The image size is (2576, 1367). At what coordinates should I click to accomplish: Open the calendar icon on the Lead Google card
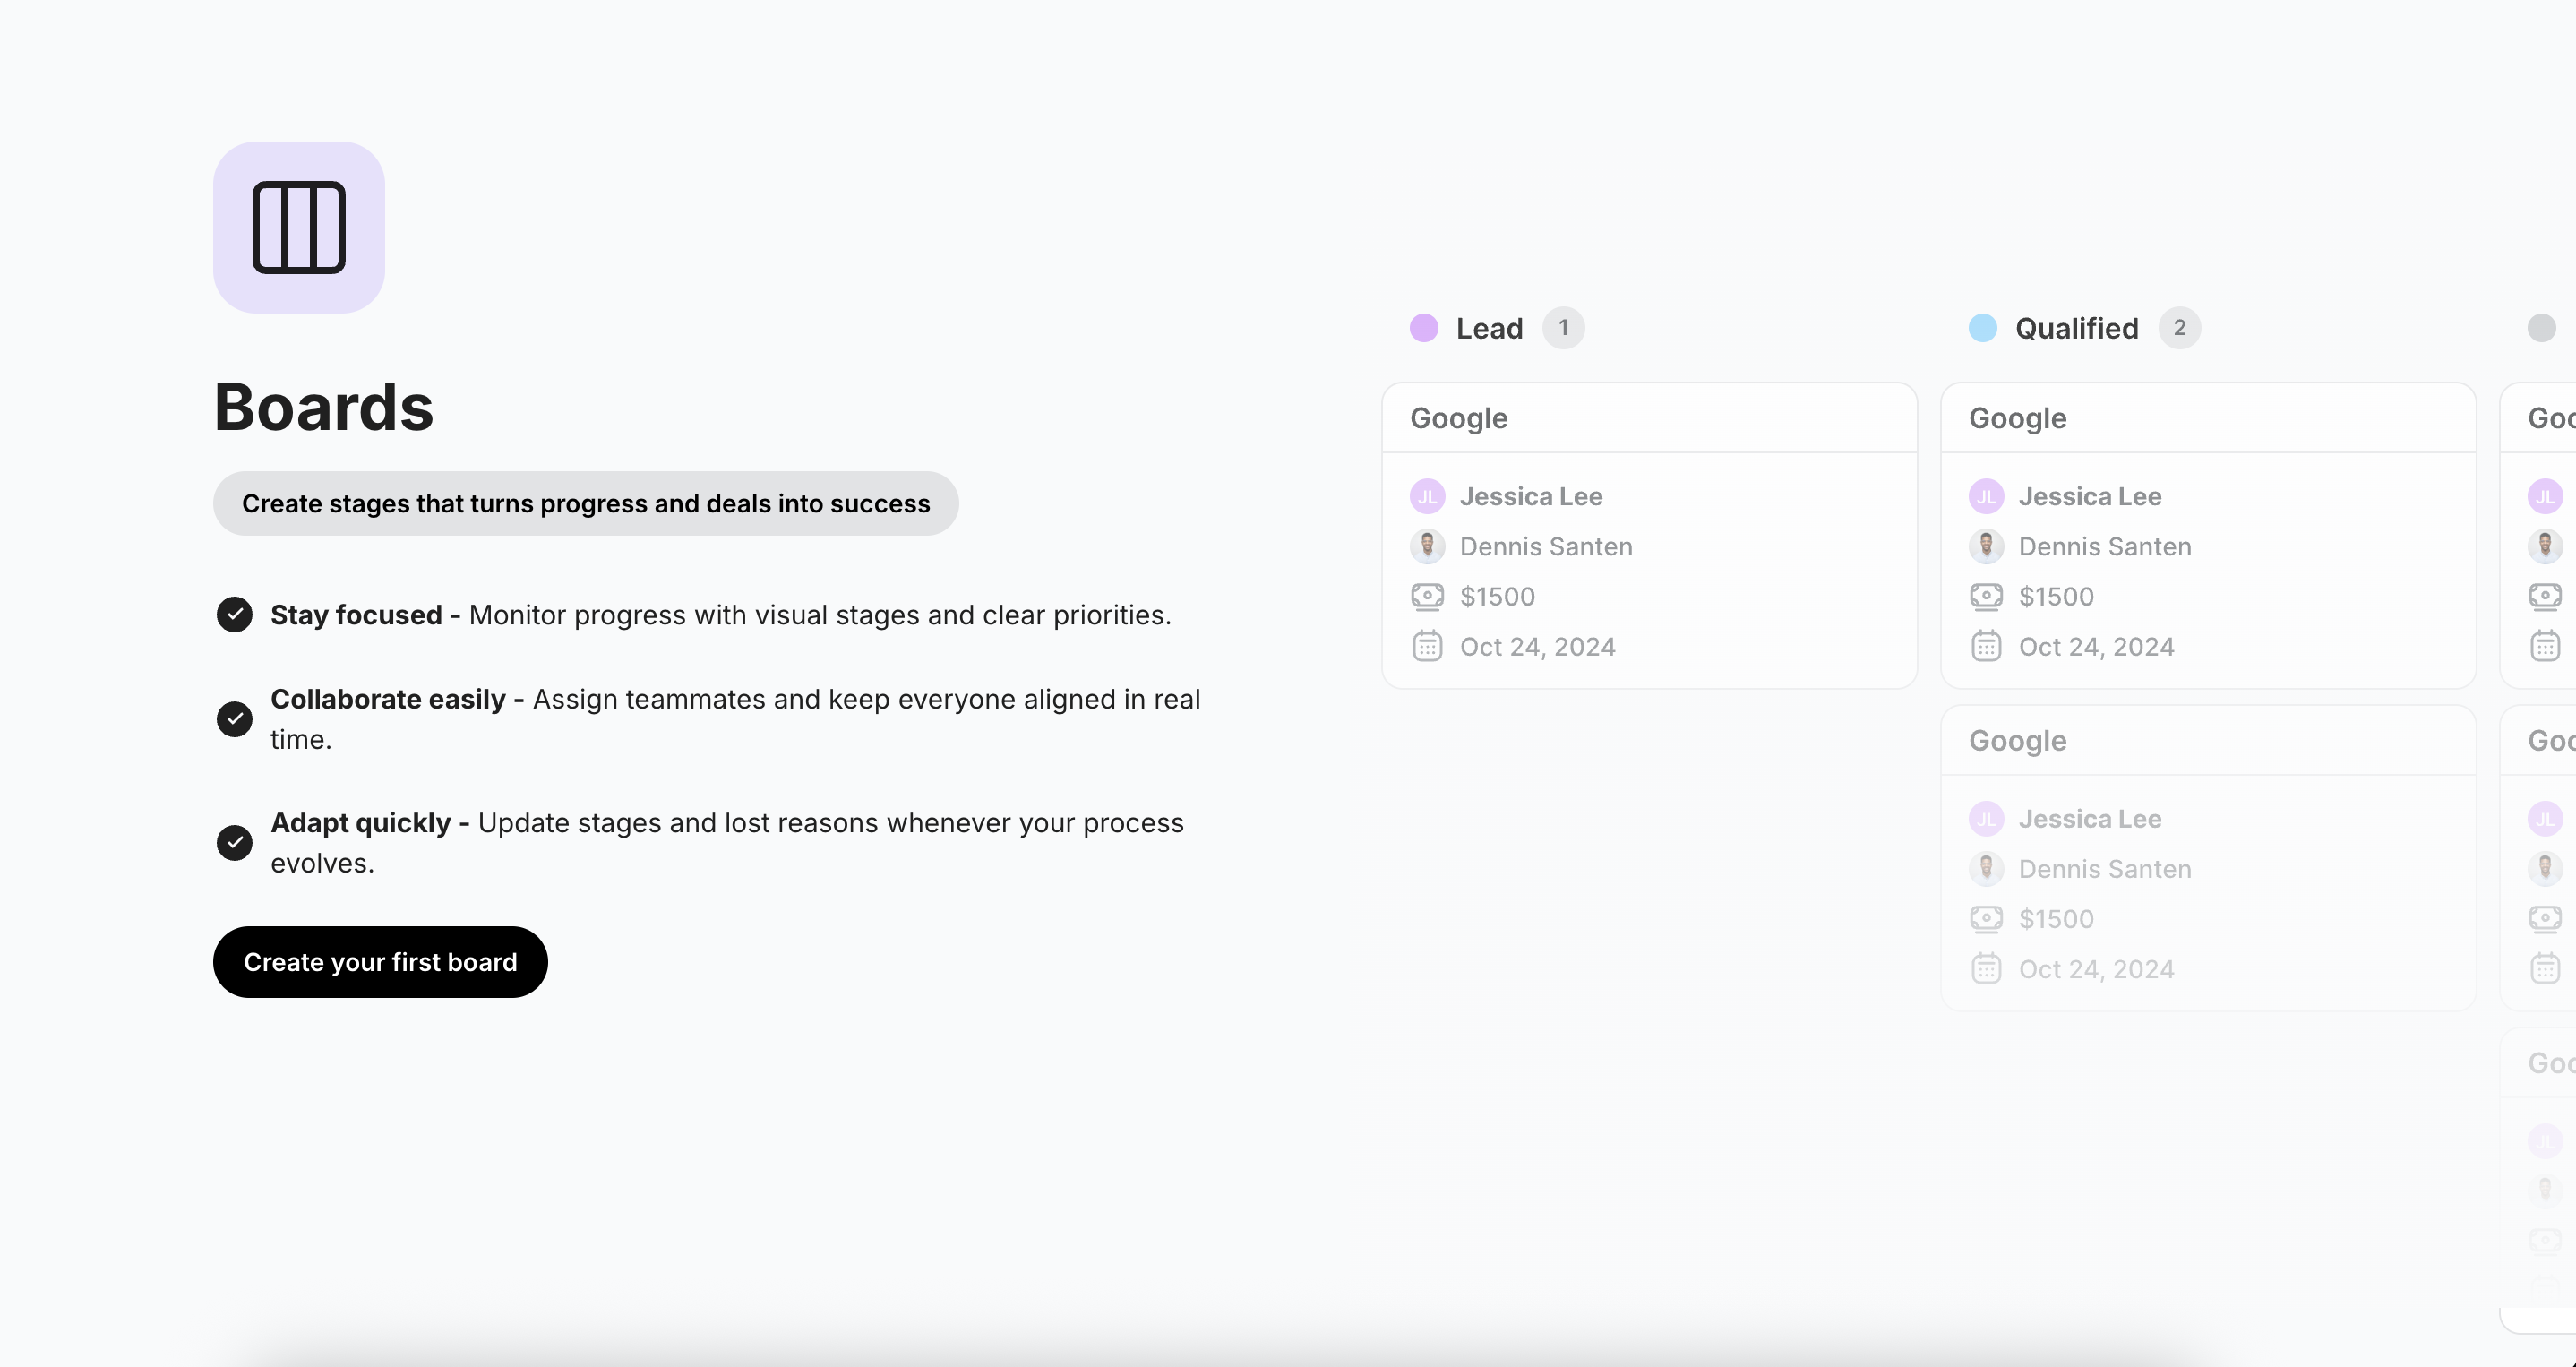pyautogui.click(x=1427, y=646)
